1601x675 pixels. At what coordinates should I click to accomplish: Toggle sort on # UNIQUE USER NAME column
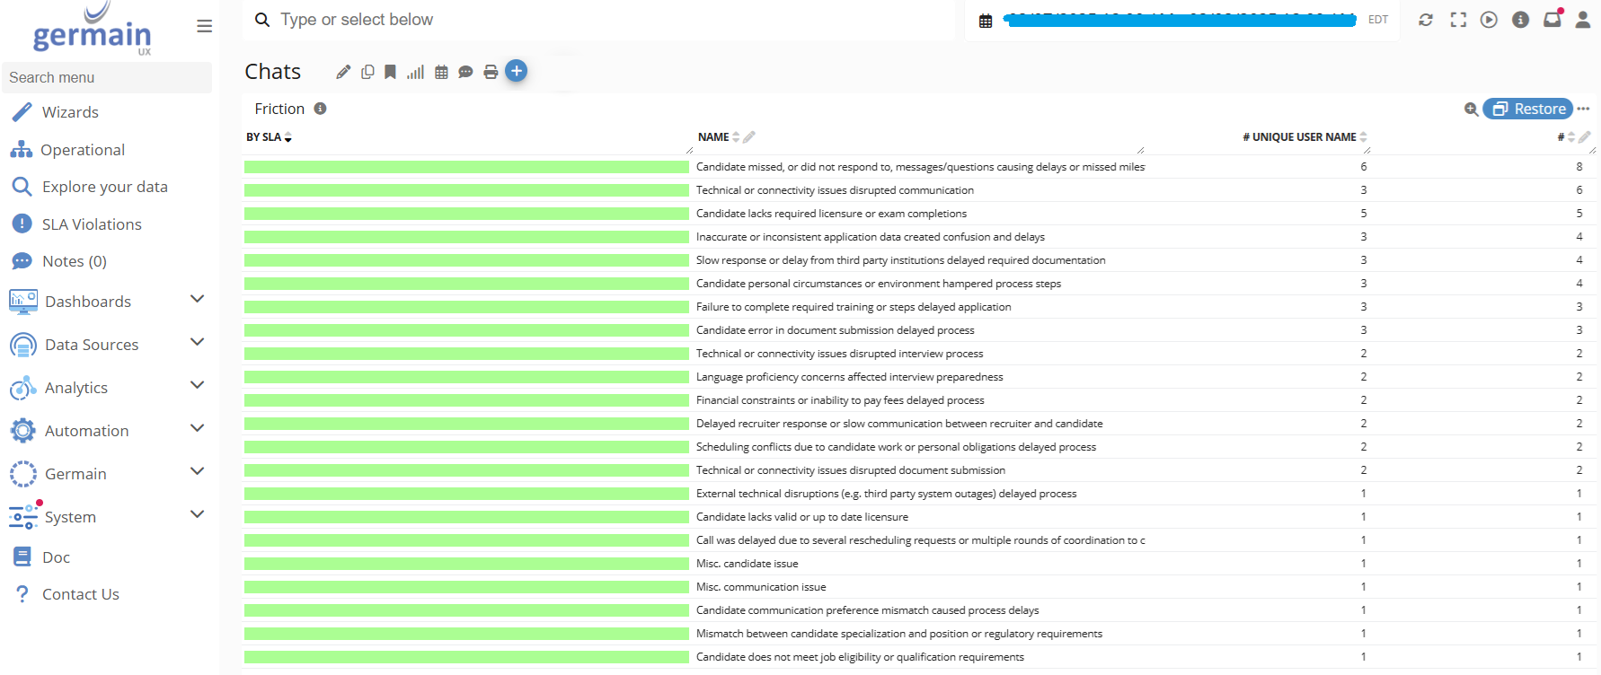click(1363, 137)
